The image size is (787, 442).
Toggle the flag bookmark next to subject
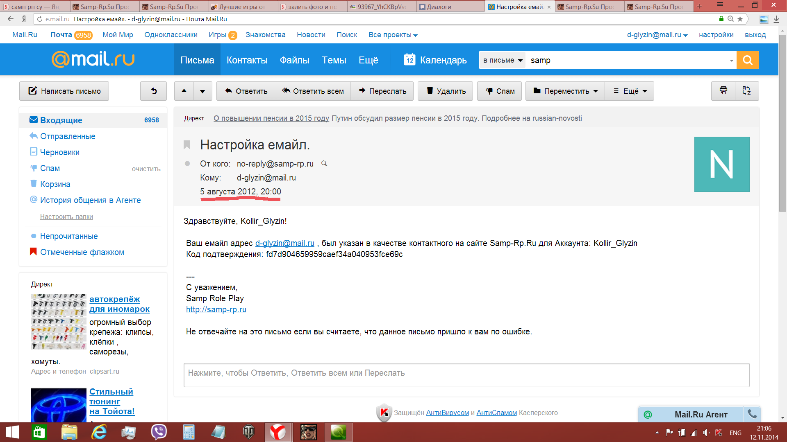(187, 145)
